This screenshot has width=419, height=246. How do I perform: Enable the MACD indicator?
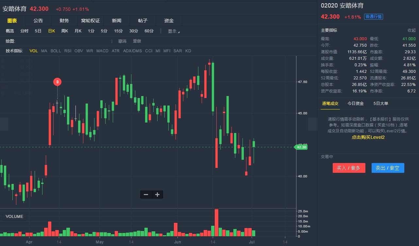pyautogui.click(x=102, y=51)
